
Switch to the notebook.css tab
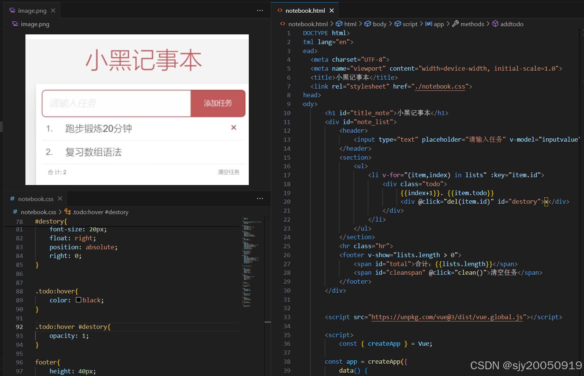click(x=36, y=199)
